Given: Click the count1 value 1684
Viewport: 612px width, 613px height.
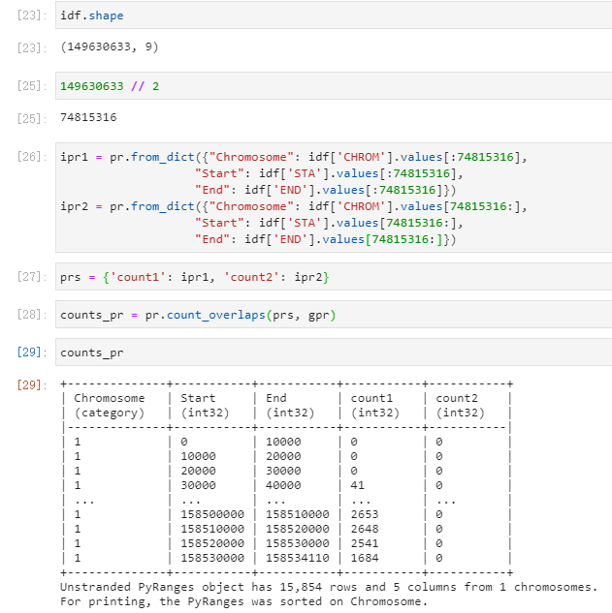Looking at the screenshot, I should point(365,558).
